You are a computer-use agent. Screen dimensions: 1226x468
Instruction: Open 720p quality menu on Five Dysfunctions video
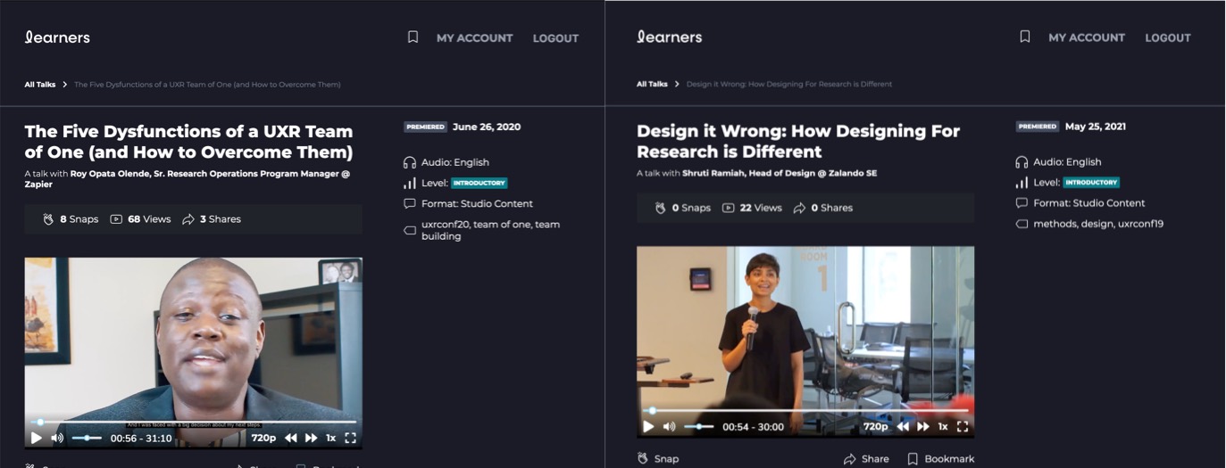click(x=263, y=438)
